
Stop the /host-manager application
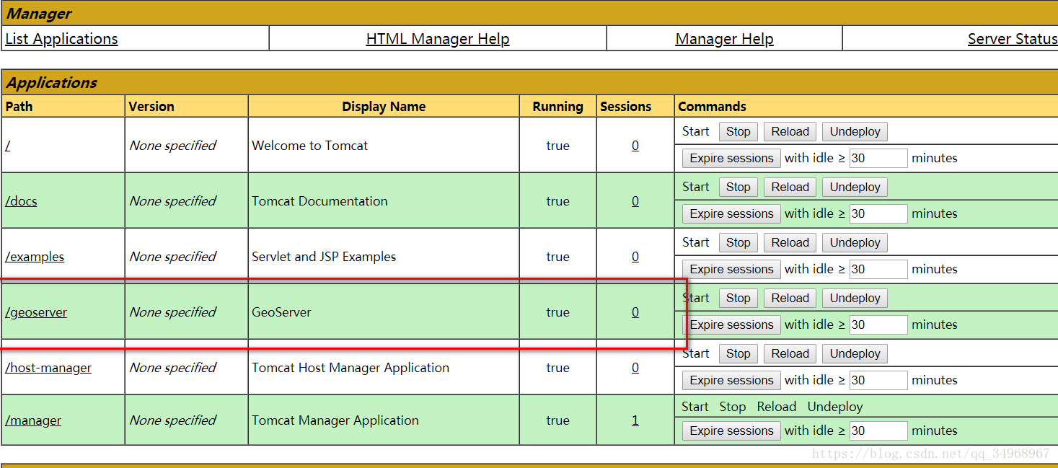[x=739, y=353]
